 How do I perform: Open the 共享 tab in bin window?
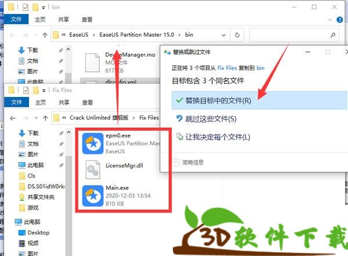(63, 20)
